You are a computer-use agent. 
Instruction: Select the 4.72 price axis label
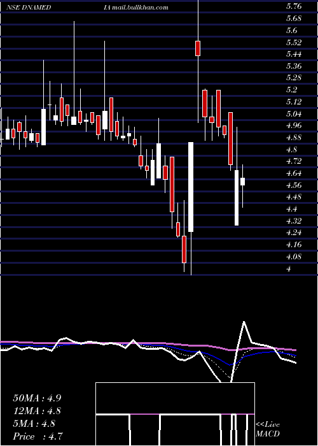[294, 161]
